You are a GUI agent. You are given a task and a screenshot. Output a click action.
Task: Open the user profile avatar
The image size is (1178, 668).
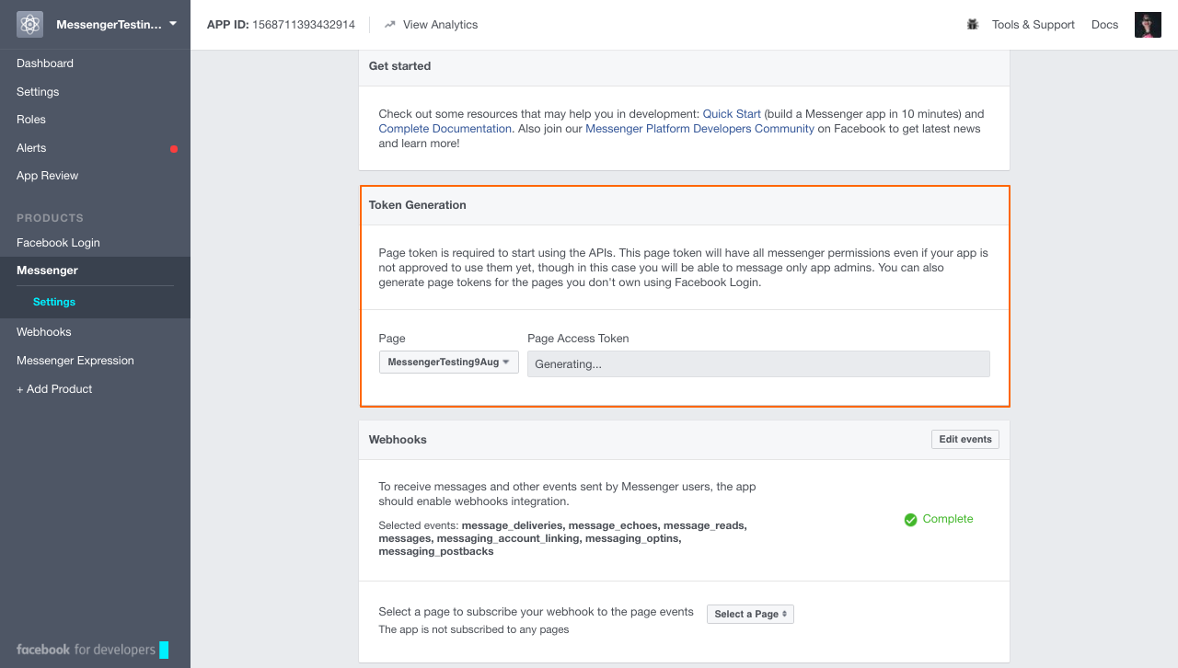pyautogui.click(x=1148, y=25)
